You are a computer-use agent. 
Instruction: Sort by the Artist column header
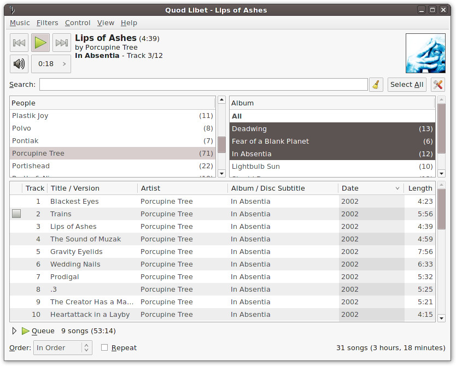[x=183, y=188]
